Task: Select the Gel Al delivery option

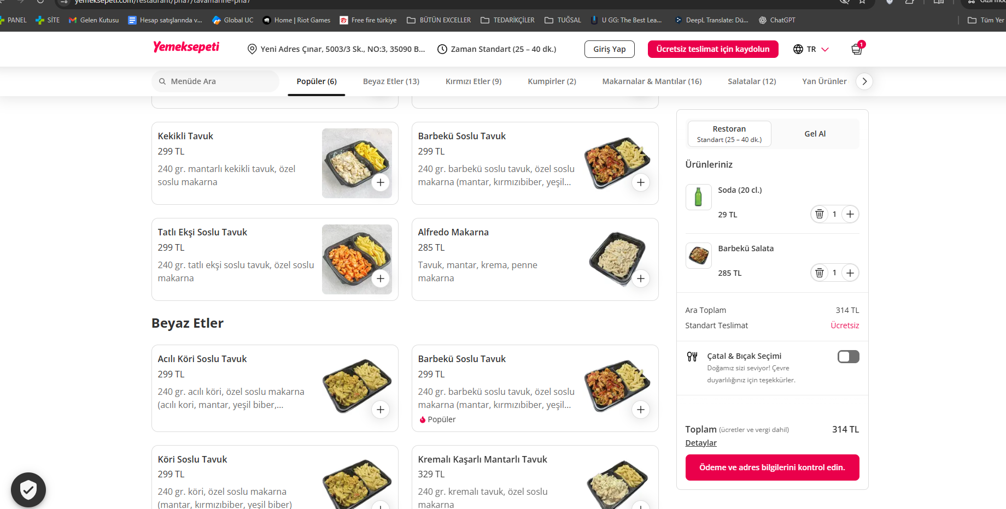Action: tap(815, 134)
